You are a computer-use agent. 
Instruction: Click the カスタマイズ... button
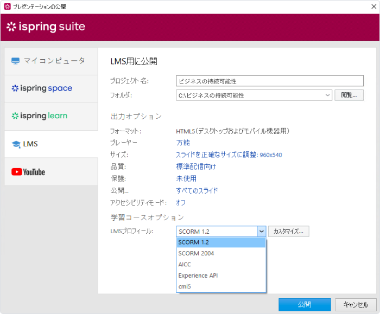[289, 232]
